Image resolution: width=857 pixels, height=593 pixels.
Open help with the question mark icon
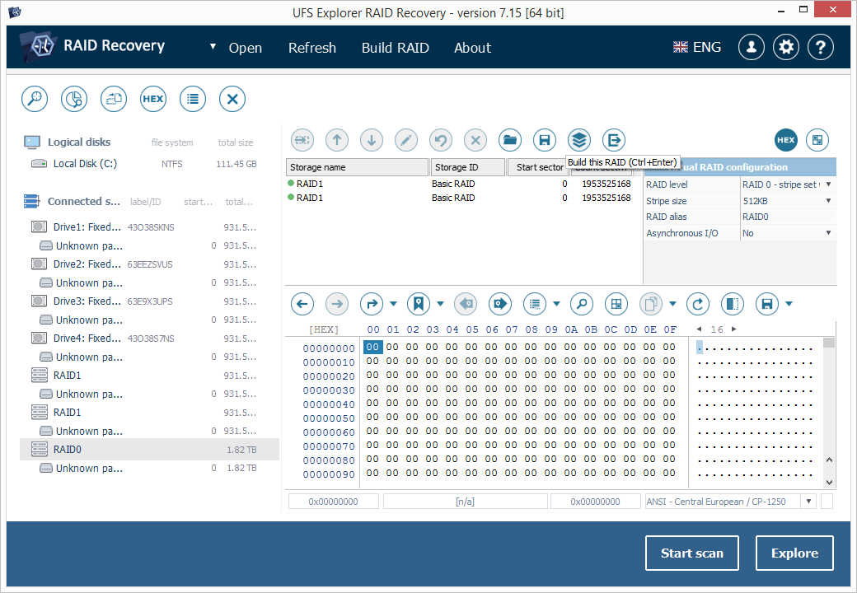(x=821, y=48)
